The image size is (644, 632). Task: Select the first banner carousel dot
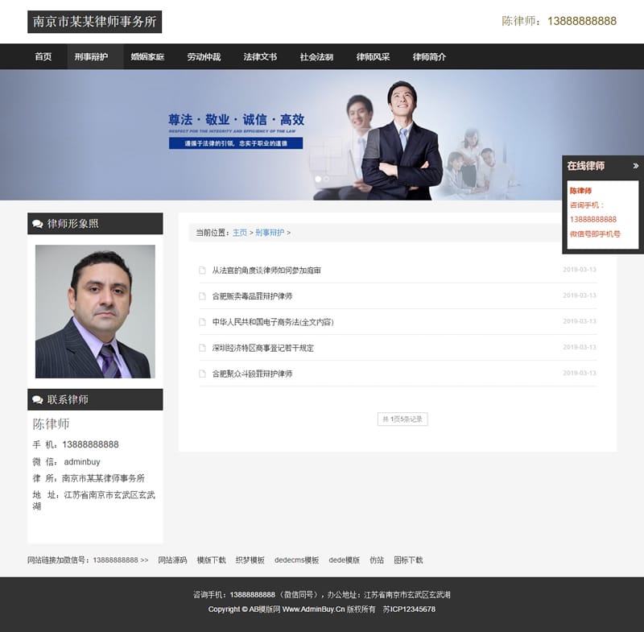pyautogui.click(x=318, y=178)
